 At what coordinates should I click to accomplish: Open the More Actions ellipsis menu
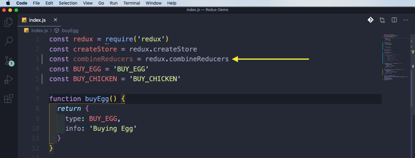406,20
